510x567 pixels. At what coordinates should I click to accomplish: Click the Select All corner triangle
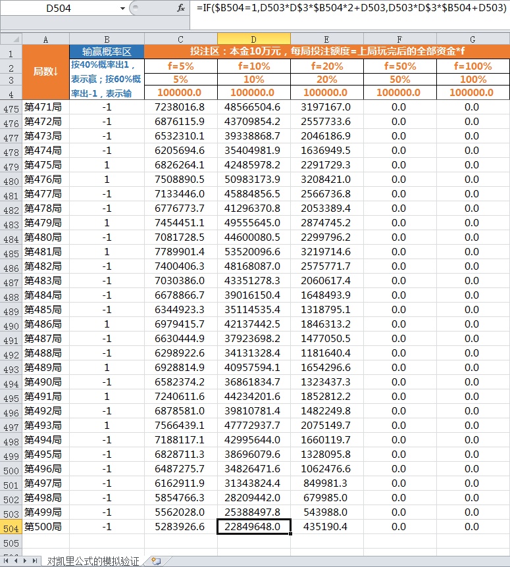pyautogui.click(x=11, y=39)
